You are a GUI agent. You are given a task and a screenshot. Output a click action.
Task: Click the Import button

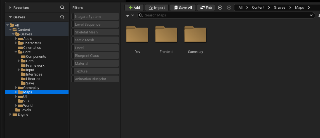point(157,8)
